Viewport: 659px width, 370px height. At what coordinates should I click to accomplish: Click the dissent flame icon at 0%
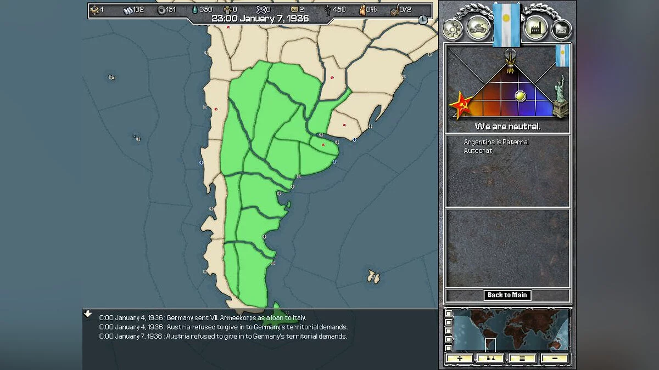coord(362,9)
